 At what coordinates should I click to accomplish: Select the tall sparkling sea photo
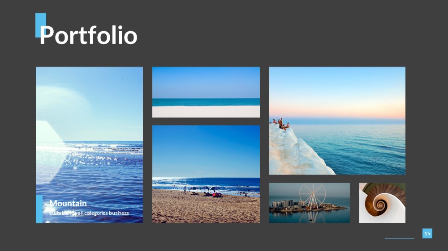tap(89, 145)
